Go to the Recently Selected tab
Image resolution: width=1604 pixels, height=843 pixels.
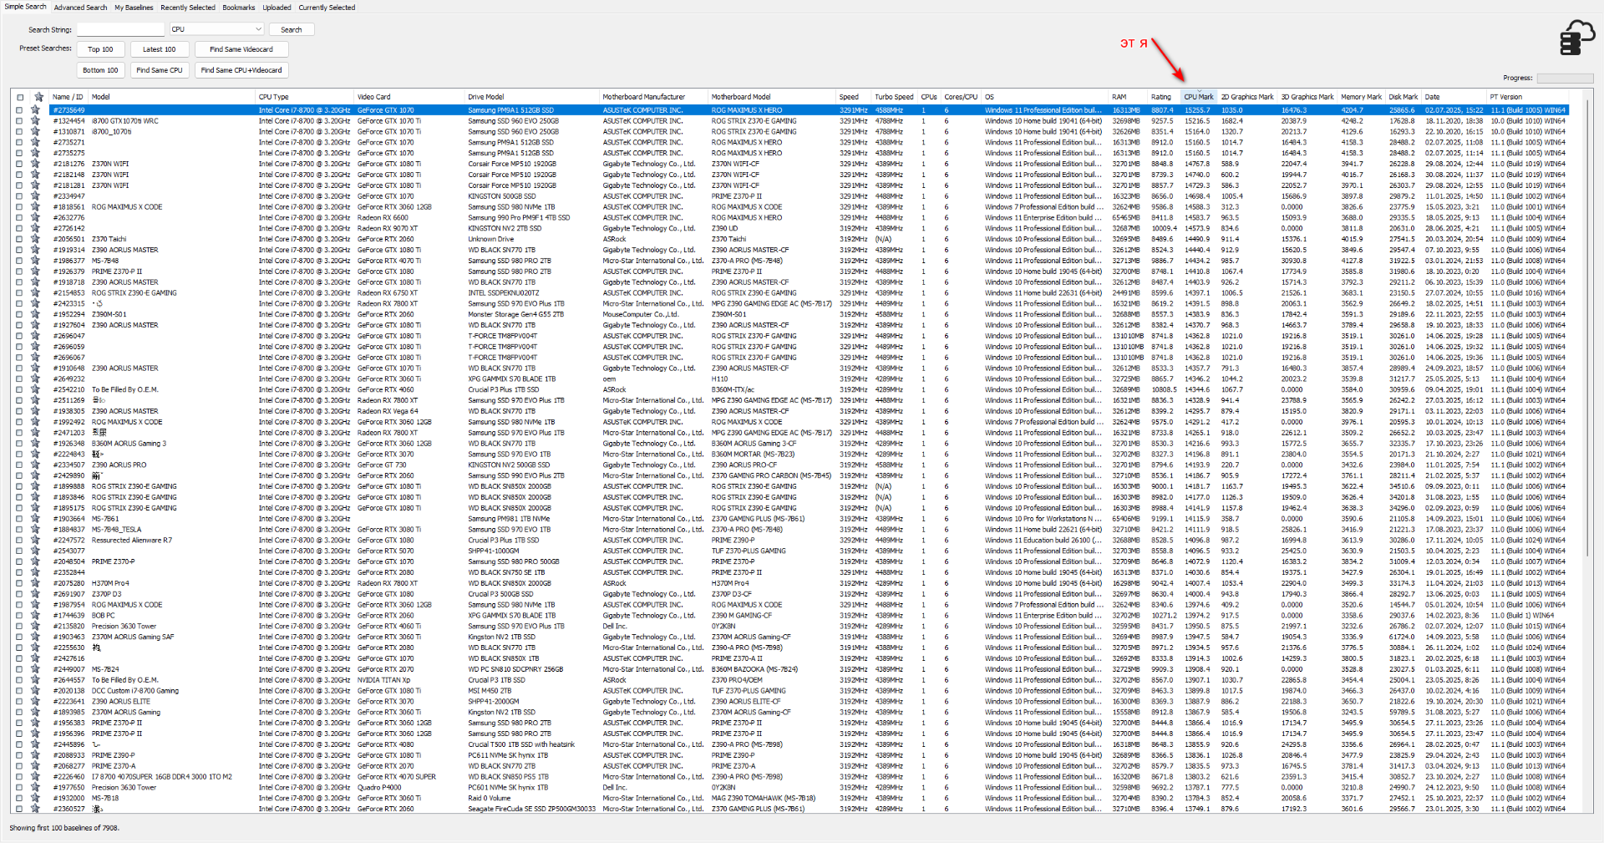[188, 8]
